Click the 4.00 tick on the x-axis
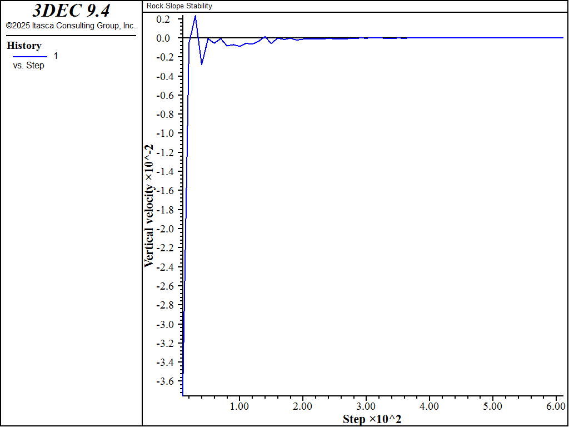Viewport: 569px width, 427px height. coord(430,406)
